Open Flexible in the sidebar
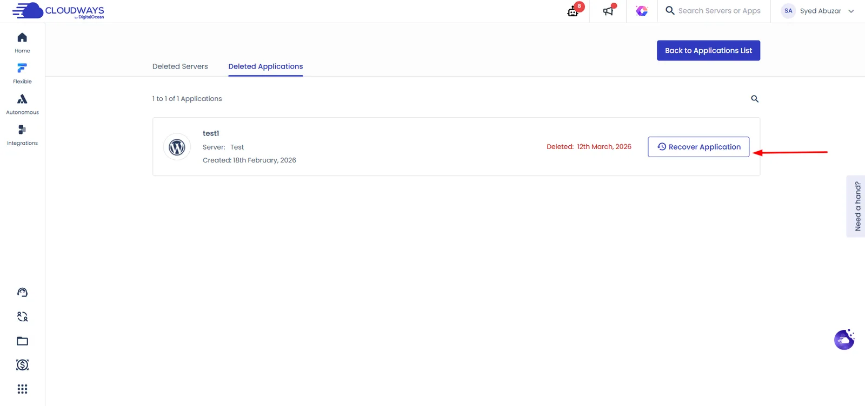 22,73
